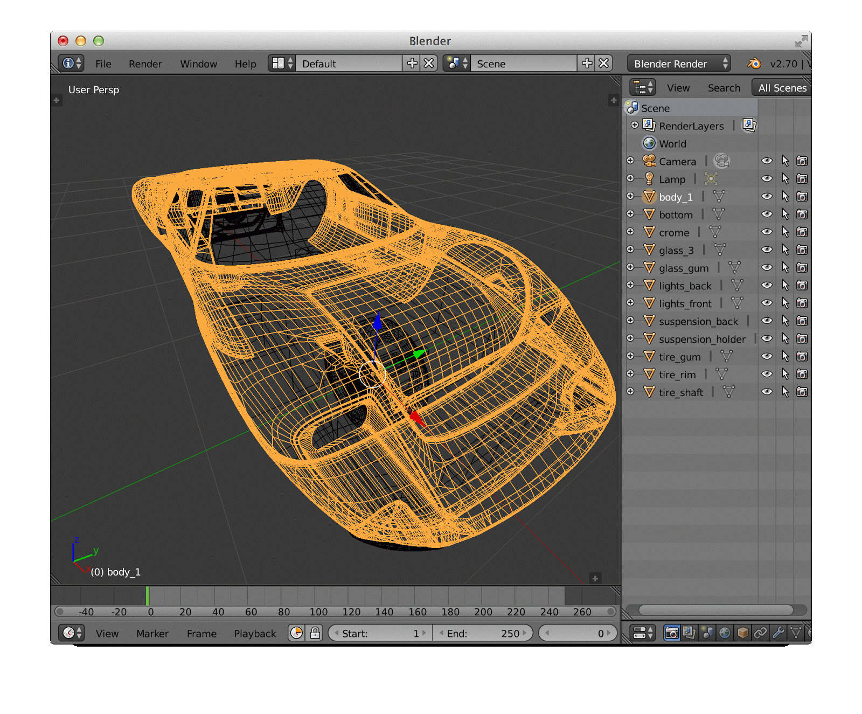Viewport: 862px width, 714px height.
Task: Click the mesh data icon beside tire_rim
Action: pos(721,374)
